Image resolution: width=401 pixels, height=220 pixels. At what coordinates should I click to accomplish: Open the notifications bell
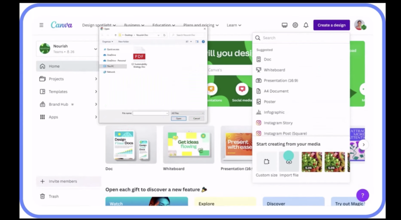(x=306, y=25)
